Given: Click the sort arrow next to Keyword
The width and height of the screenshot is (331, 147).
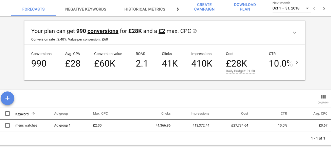Looking at the screenshot, I should 33,114.
